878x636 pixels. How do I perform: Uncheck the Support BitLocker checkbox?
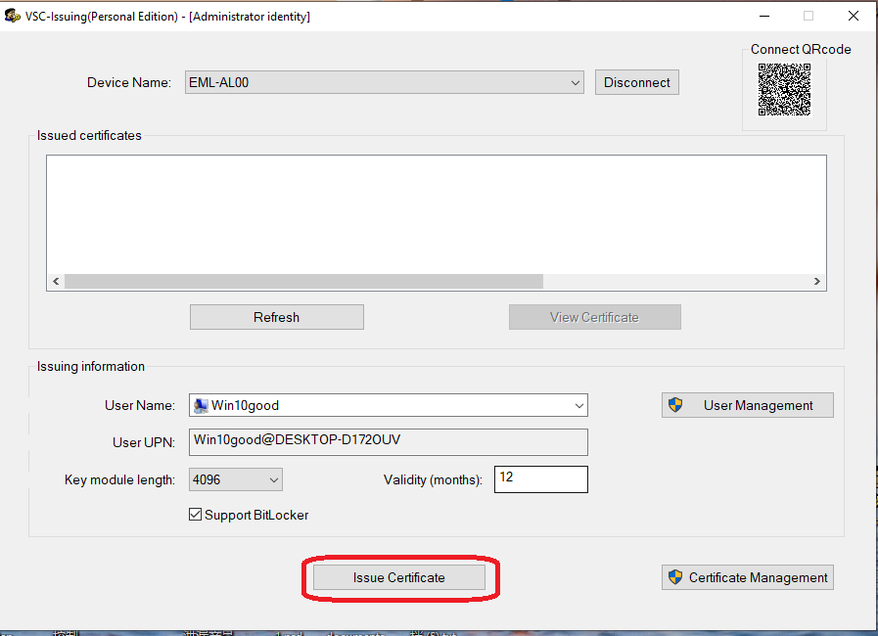pyautogui.click(x=195, y=515)
